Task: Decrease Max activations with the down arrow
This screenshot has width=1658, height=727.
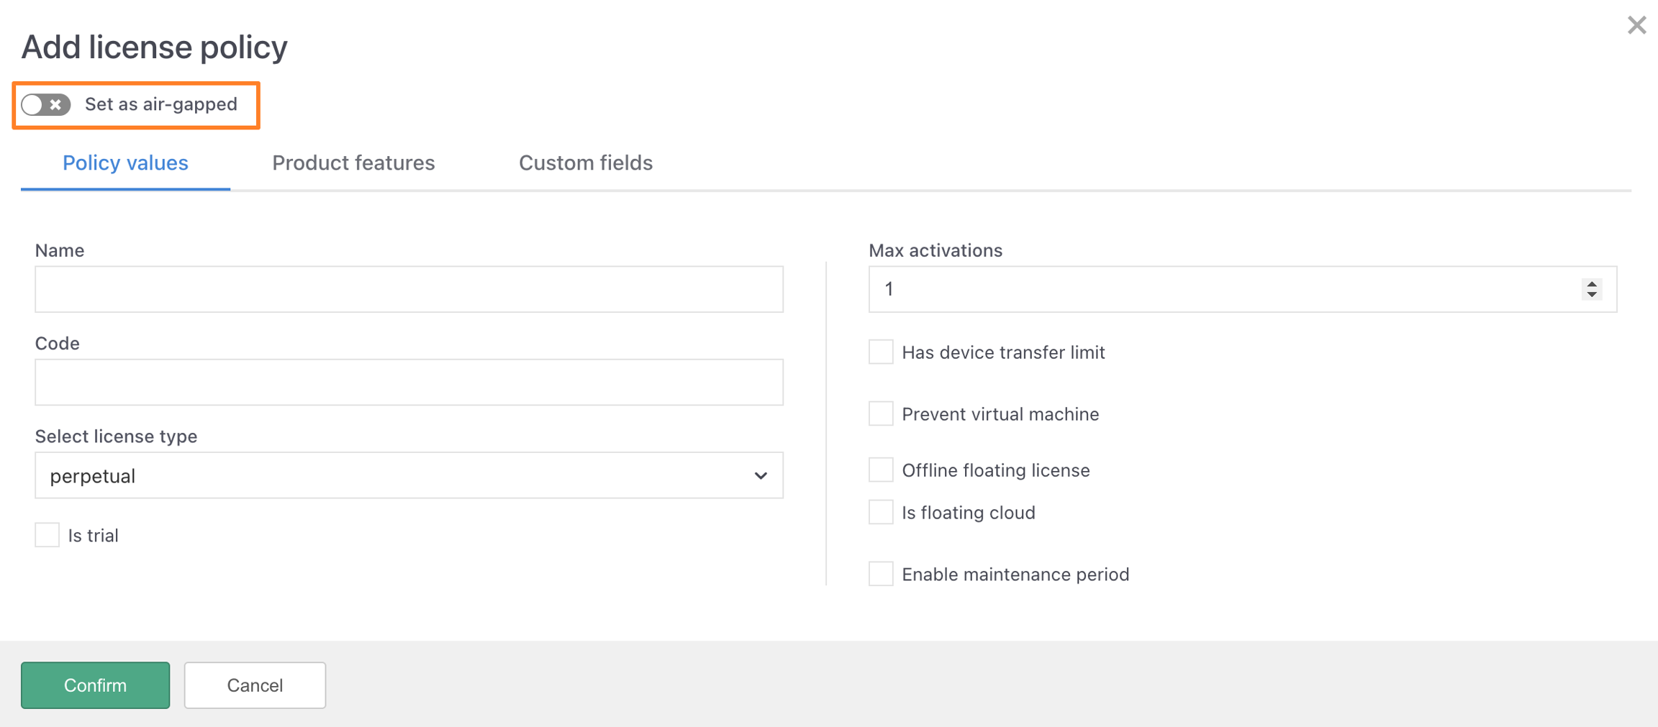Action: 1592,294
